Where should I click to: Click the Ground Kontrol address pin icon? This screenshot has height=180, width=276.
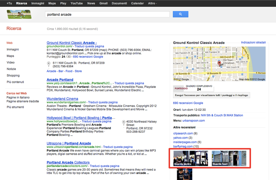pyautogui.click(x=49, y=64)
